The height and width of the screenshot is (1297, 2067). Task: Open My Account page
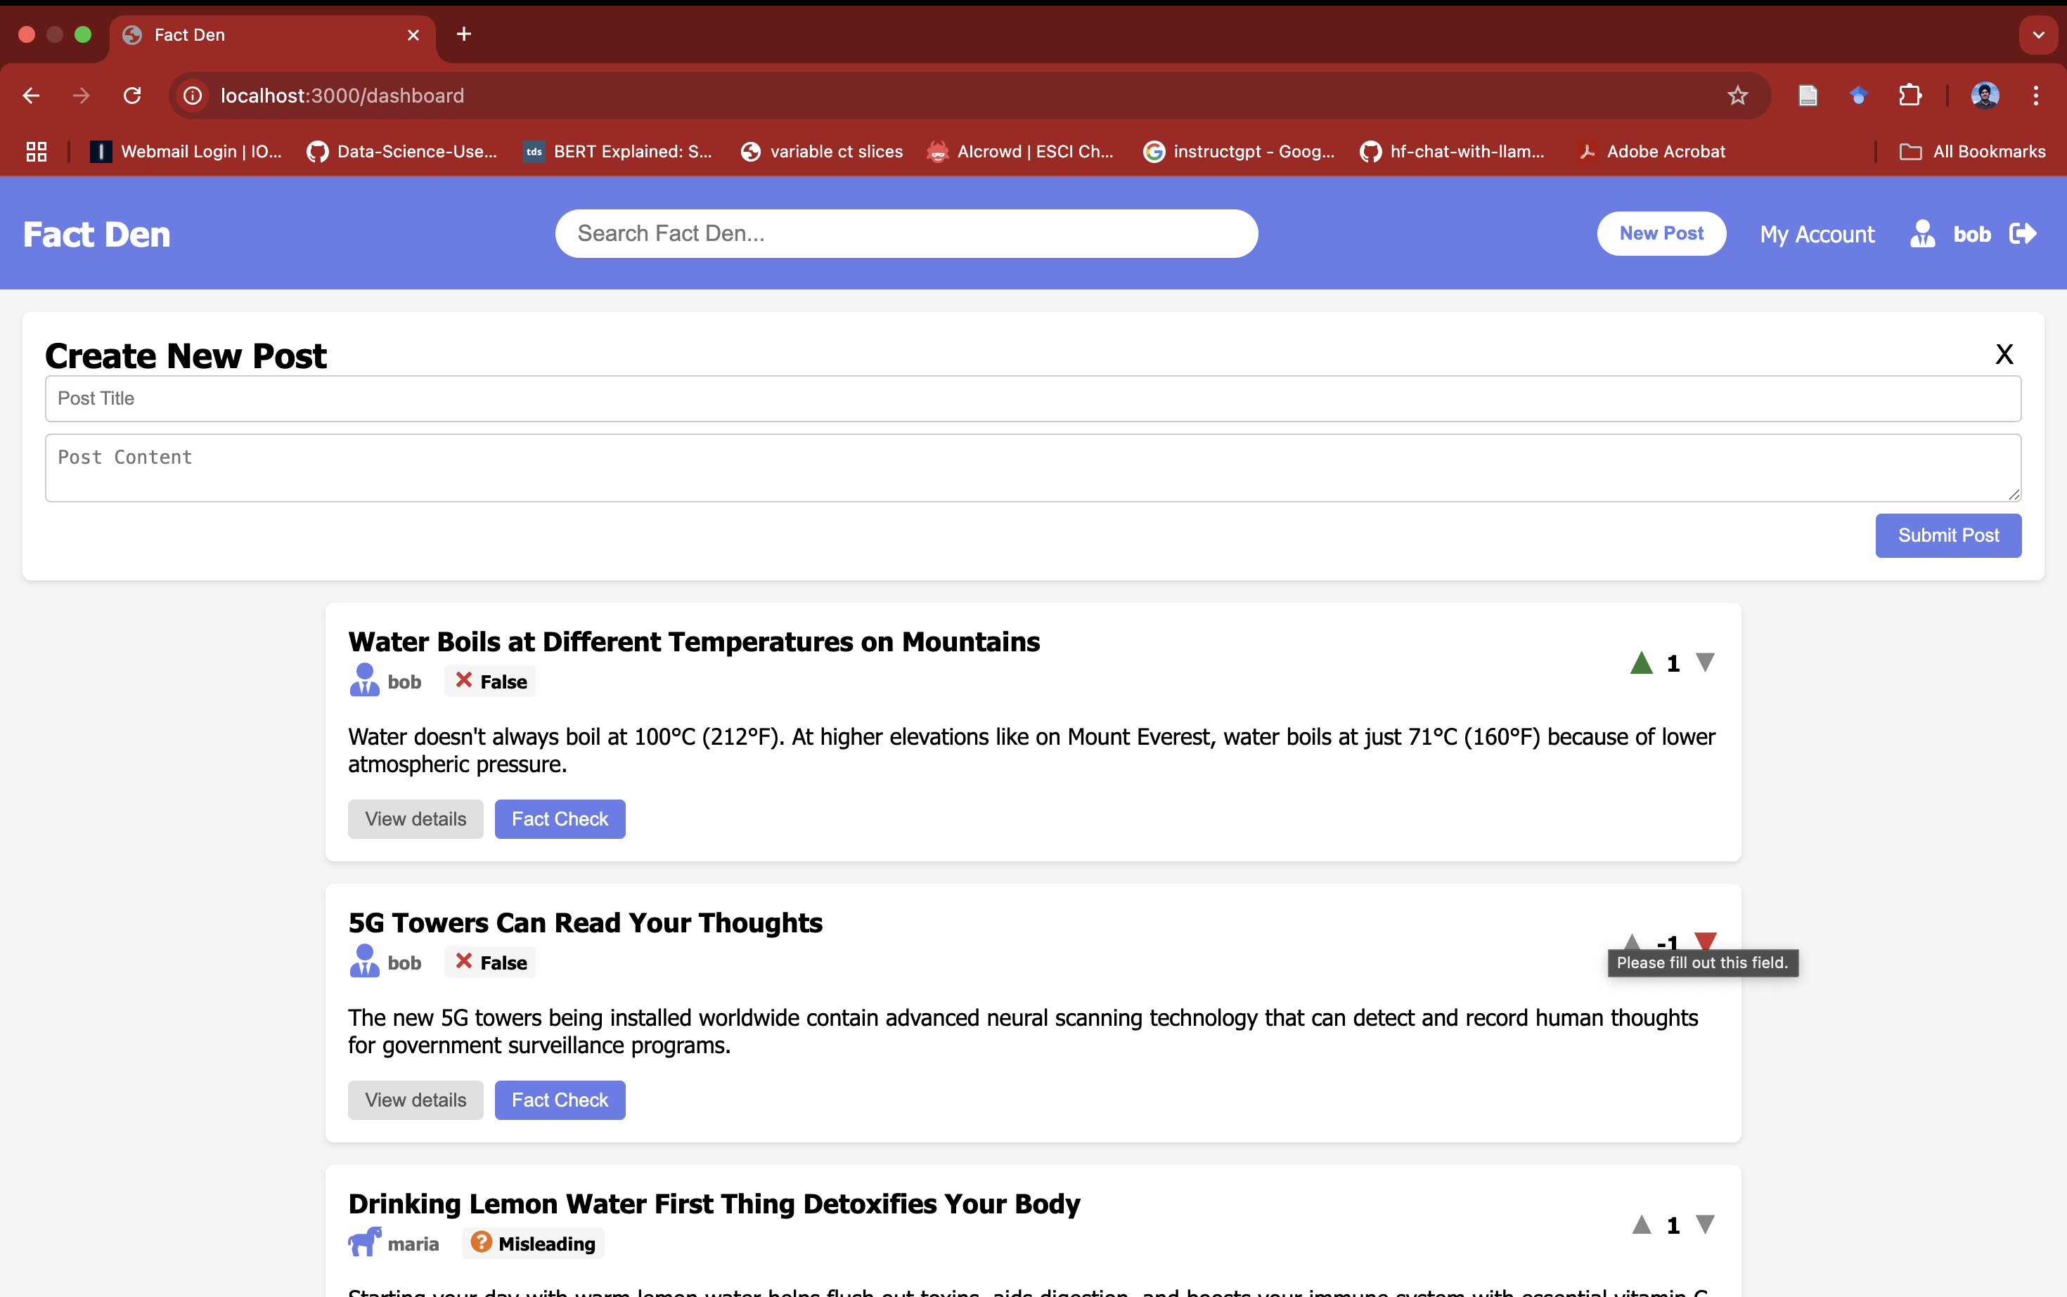[1816, 234]
